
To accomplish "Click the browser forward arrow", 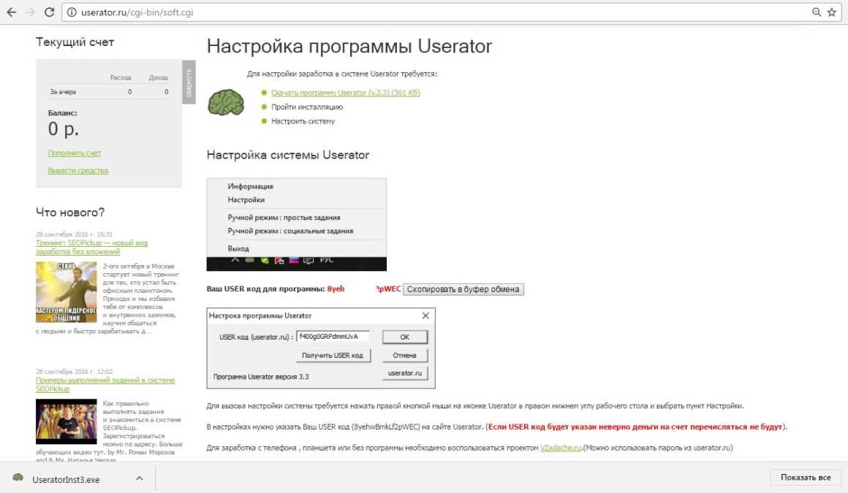I will [30, 12].
